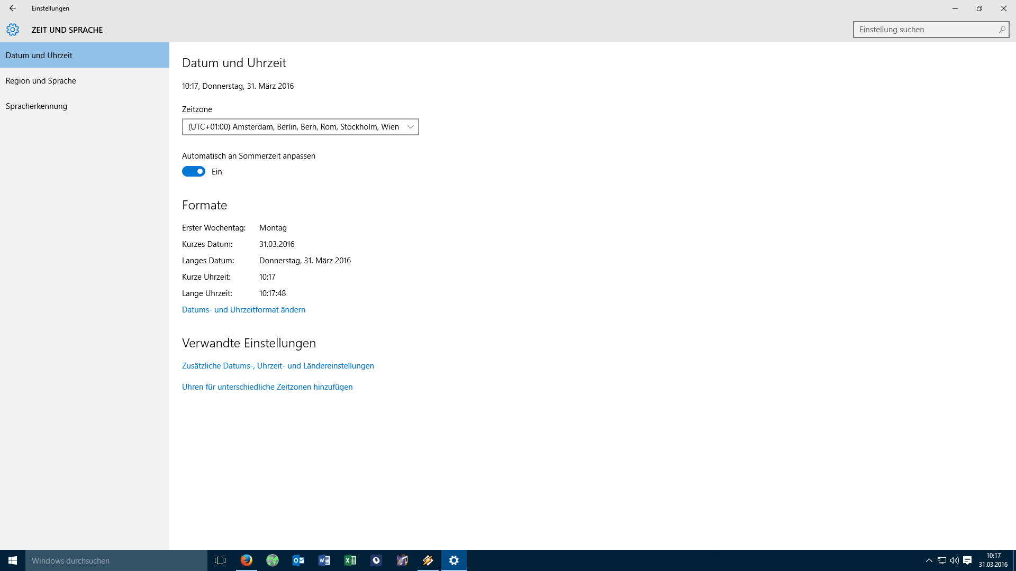This screenshot has width=1016, height=571.
Task: Click the back arrow in Einstellungen
Action: (13, 8)
